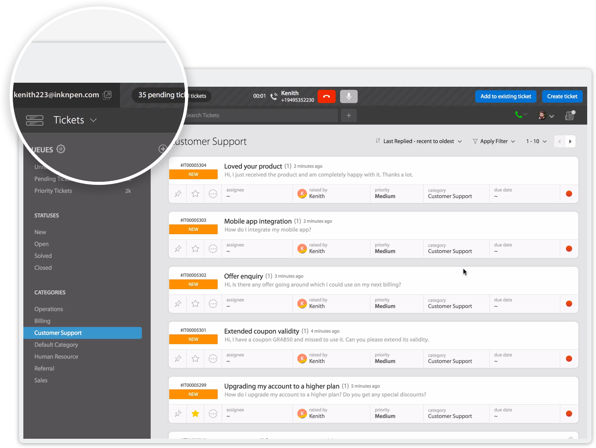Open the hamburger menu icon beside Tickets

click(35, 120)
